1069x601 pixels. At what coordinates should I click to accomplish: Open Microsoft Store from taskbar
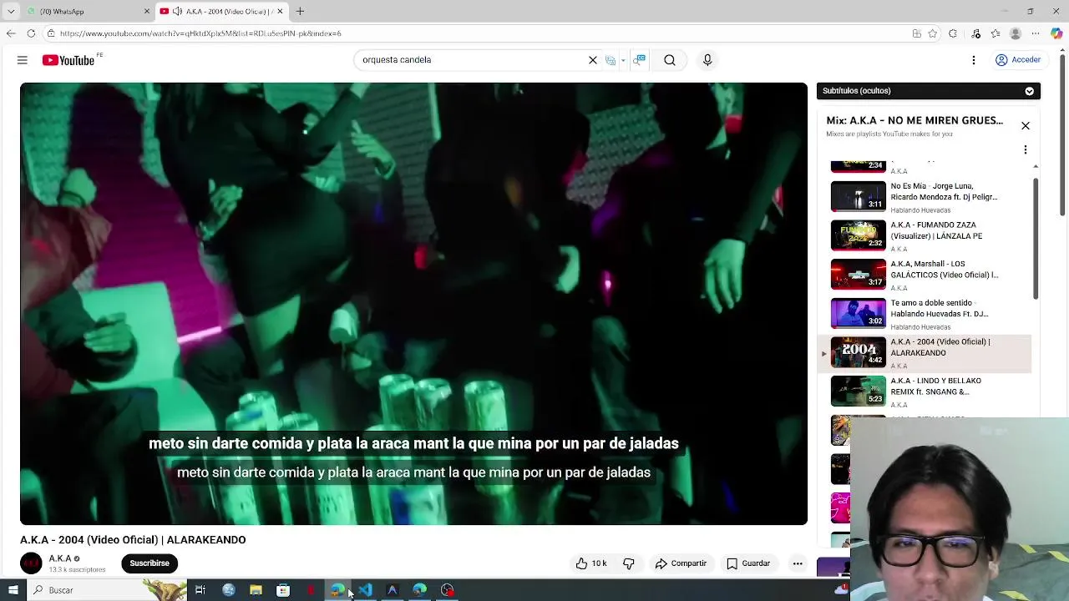(283, 590)
